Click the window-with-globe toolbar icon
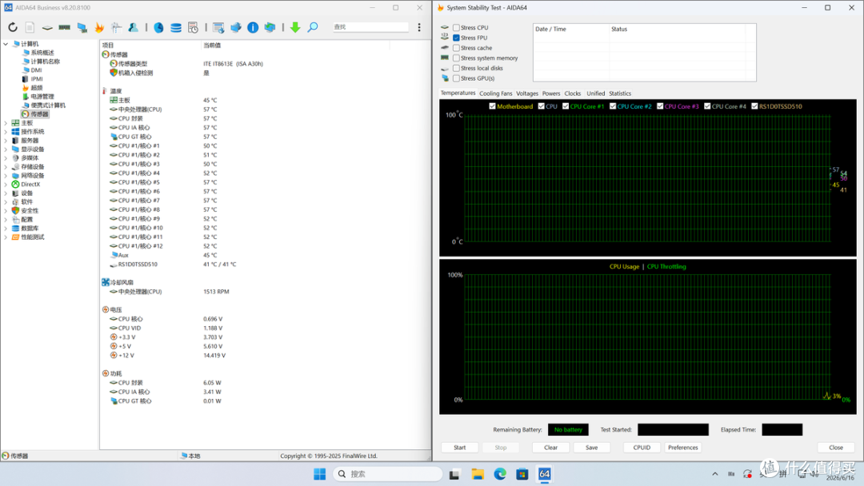Image resolution: width=864 pixels, height=486 pixels. click(x=218, y=27)
